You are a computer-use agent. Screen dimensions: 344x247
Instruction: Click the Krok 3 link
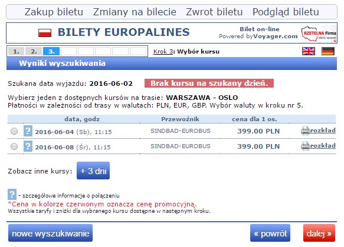163,52
